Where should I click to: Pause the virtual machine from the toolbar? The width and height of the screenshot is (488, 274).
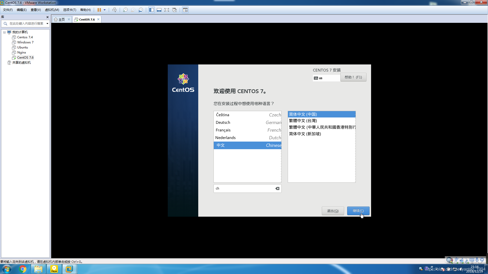(x=99, y=10)
